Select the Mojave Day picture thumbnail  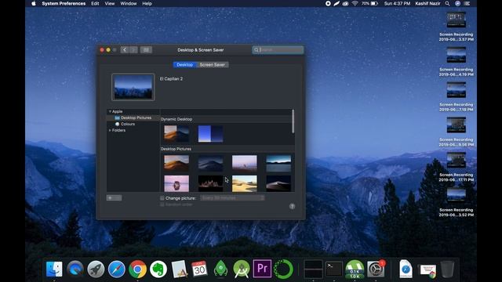[x=176, y=164]
